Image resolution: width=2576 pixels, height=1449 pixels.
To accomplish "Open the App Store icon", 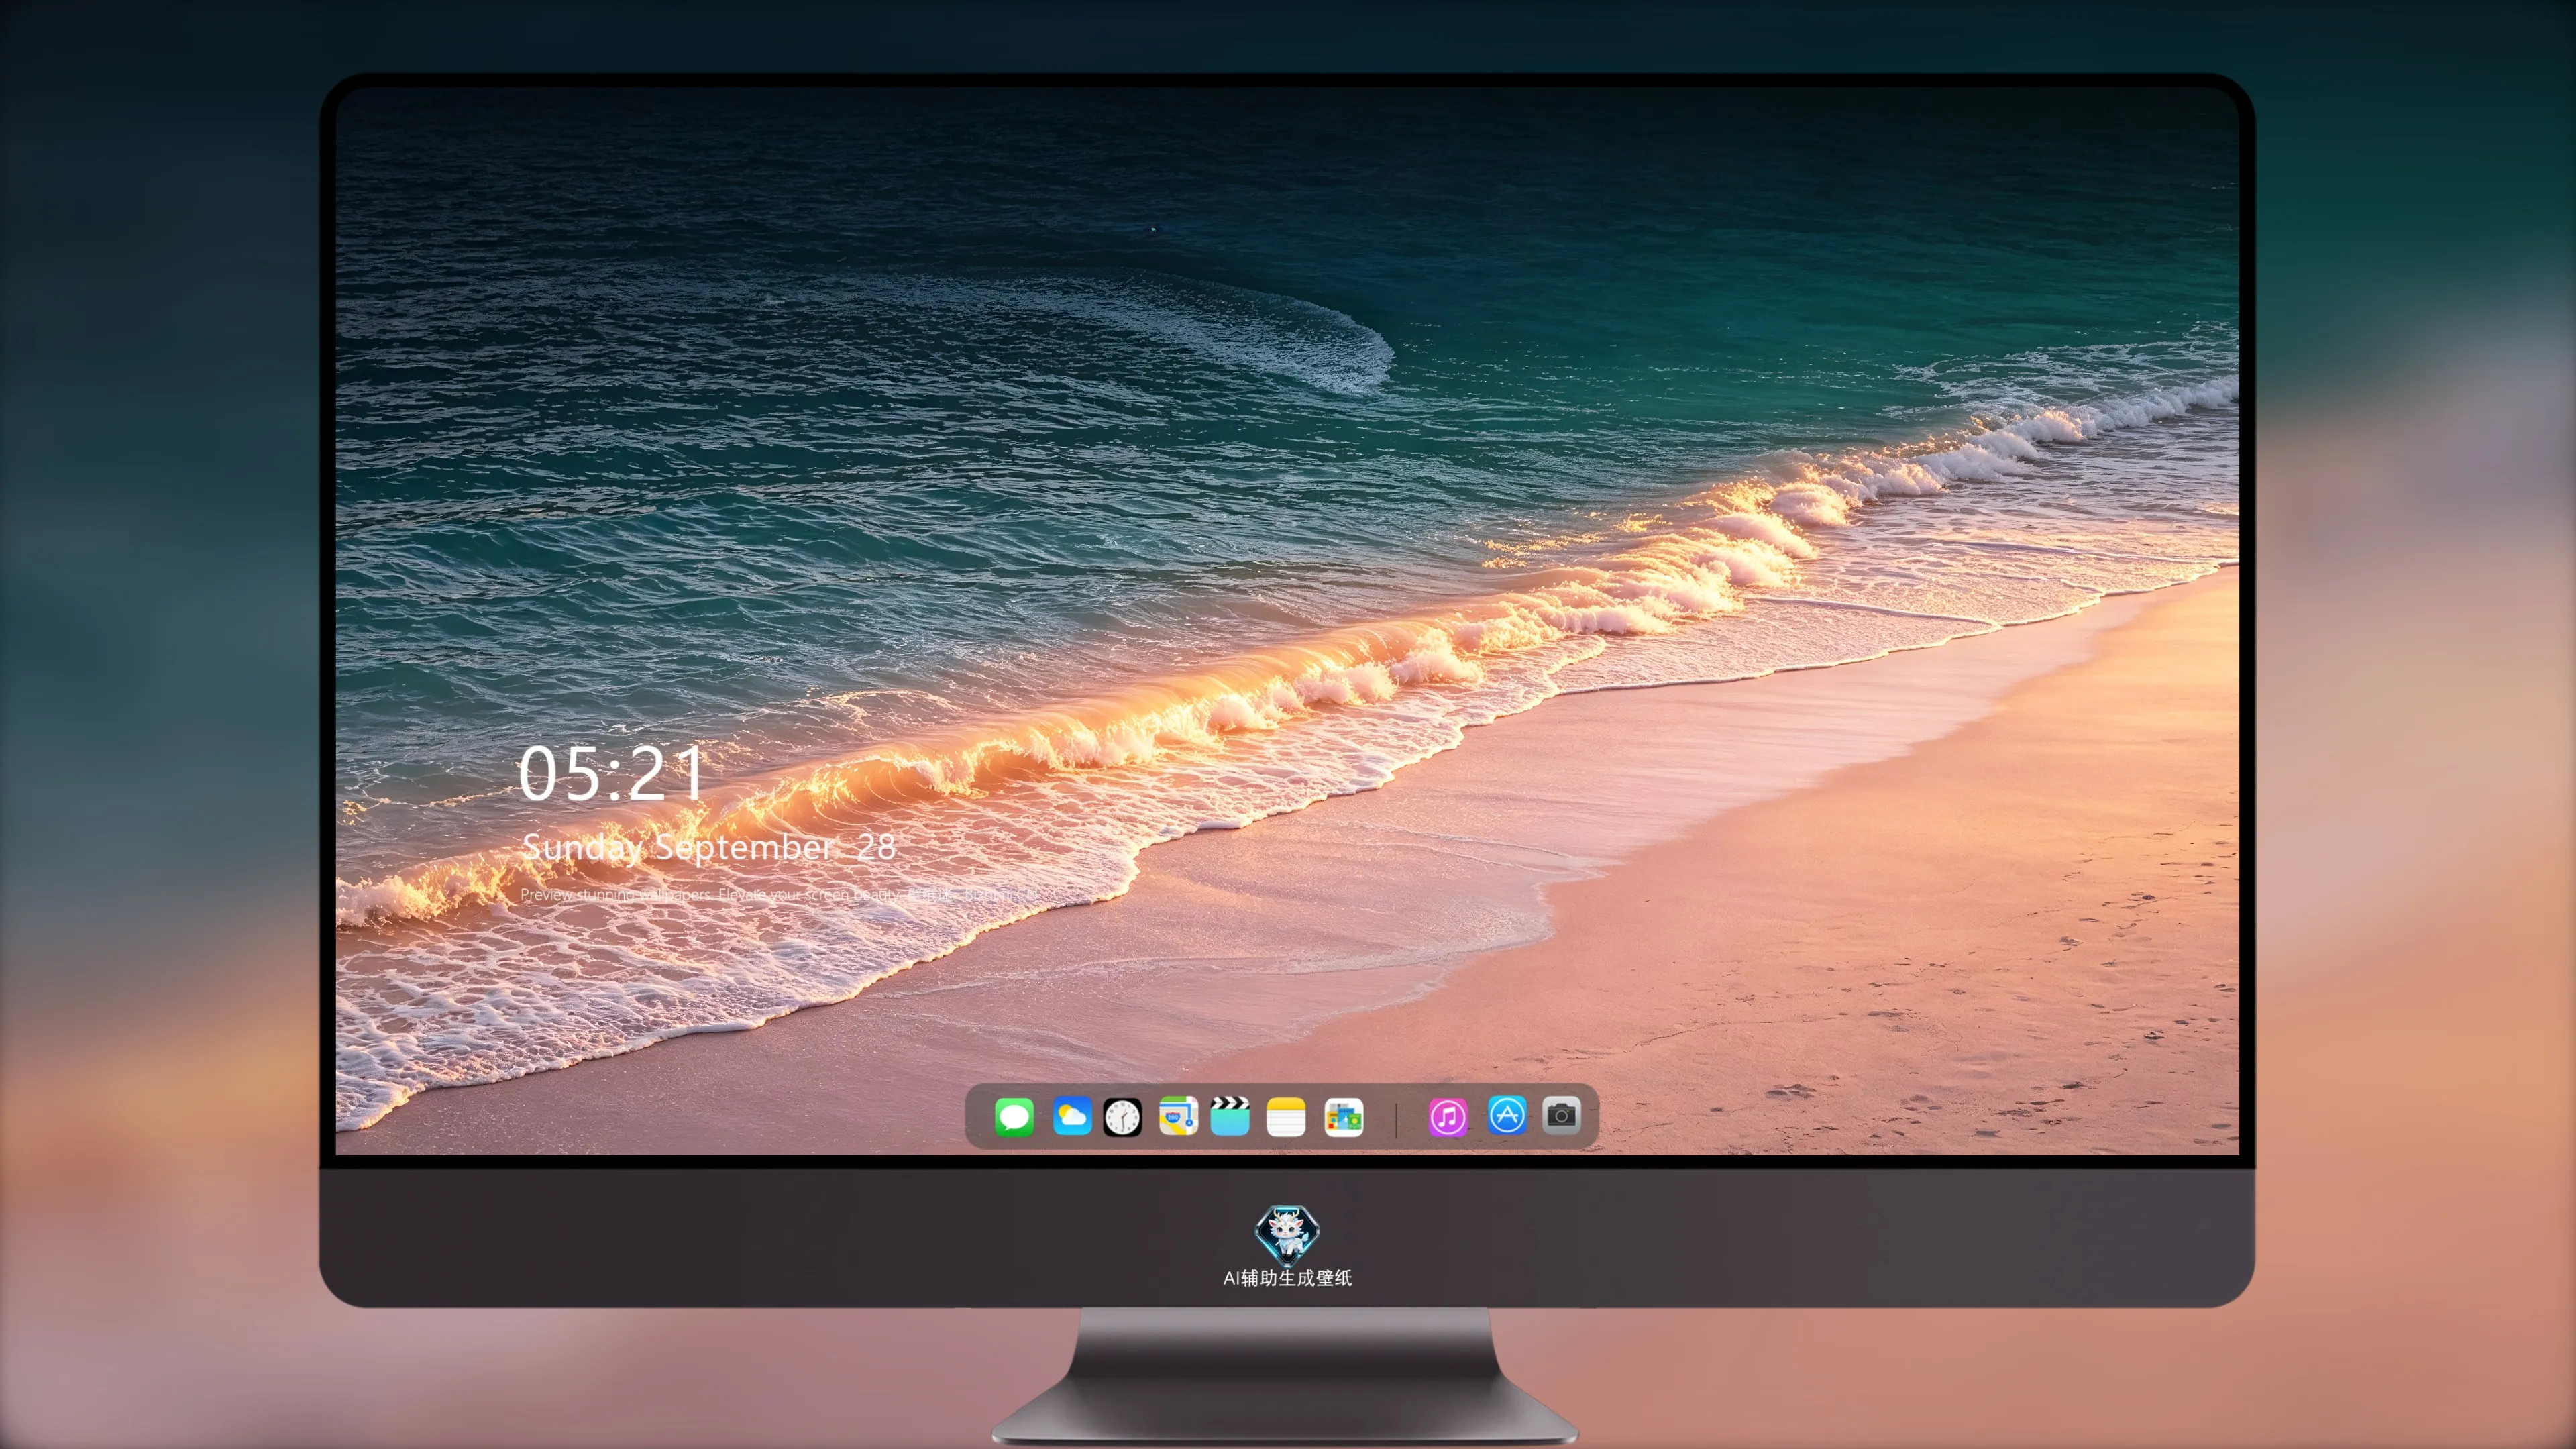I will (1507, 1115).
